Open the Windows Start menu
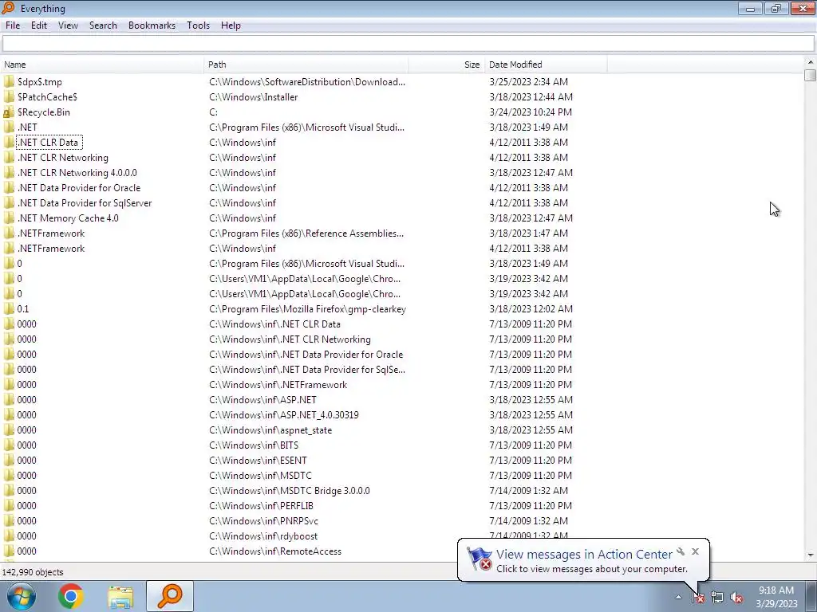The width and height of the screenshot is (817, 612). point(22,596)
